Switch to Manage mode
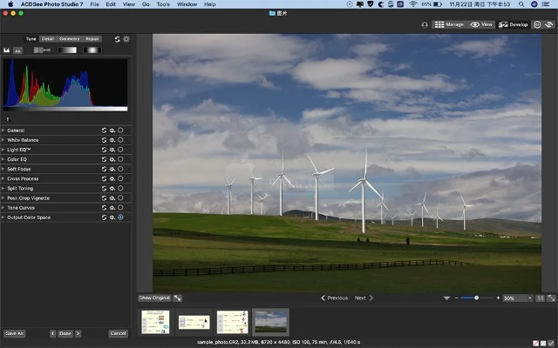The height and width of the screenshot is (348, 558). pos(449,25)
